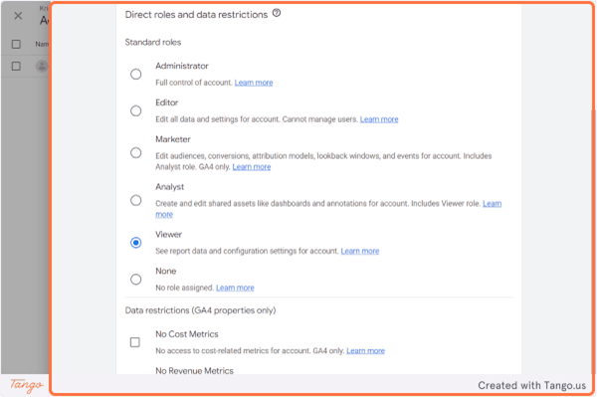Select the Viewer role radio button

[136, 243]
